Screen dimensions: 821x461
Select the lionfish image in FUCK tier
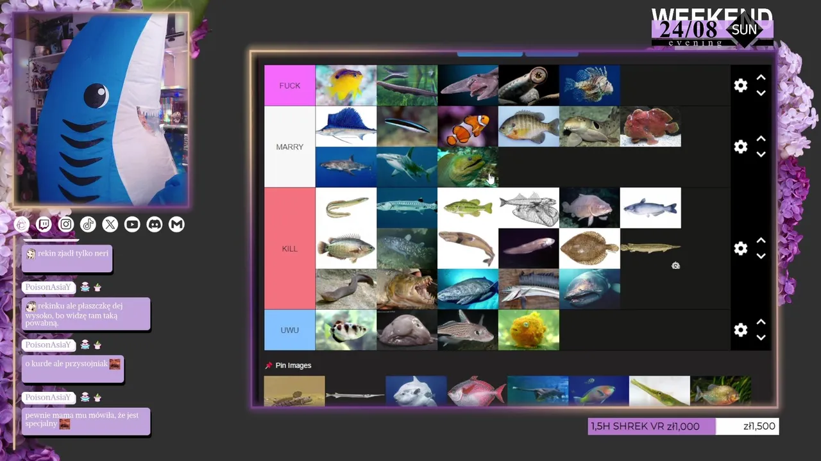[x=590, y=85]
